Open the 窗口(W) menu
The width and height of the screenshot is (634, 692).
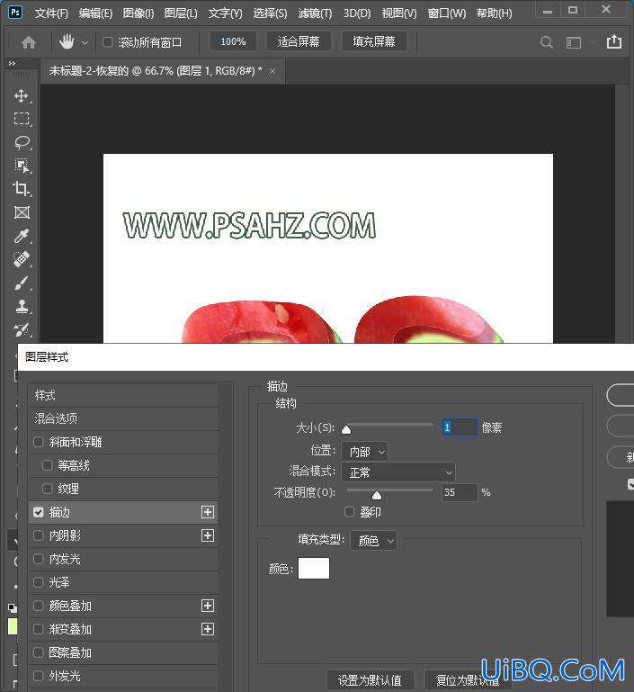[x=447, y=13]
